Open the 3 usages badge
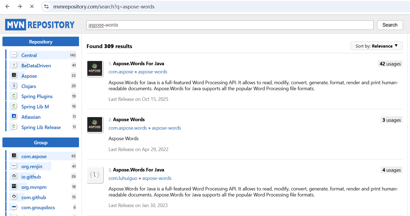410x216 pixels. tap(392, 120)
